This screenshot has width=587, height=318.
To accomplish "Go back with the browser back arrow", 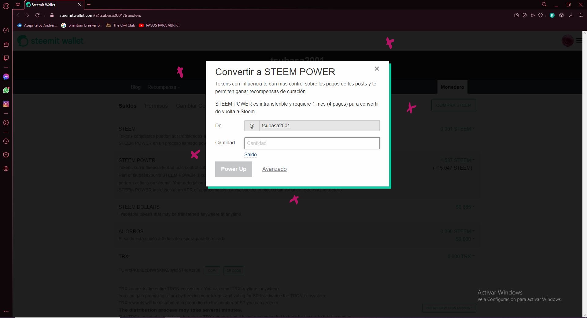I will [18, 15].
